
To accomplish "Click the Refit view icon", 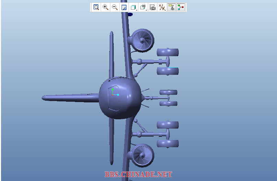I will pos(96,8).
